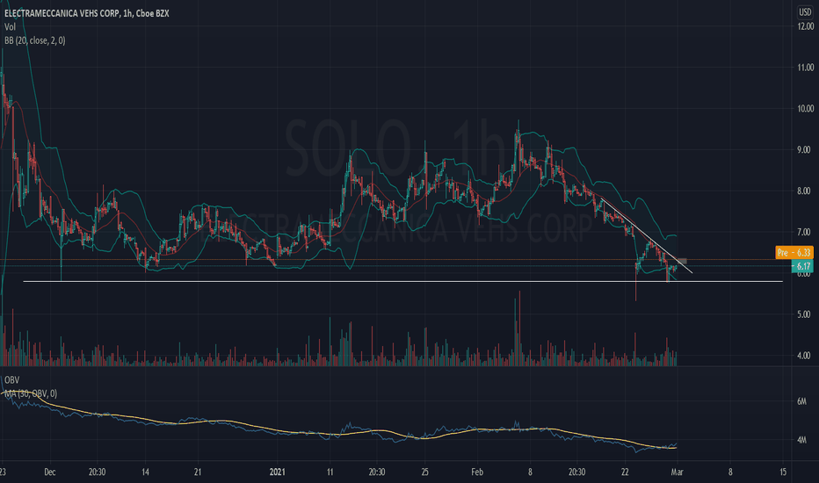Screen dimensions: 819x483
Task: Click the 5.00 price axis label
Action: click(805, 314)
